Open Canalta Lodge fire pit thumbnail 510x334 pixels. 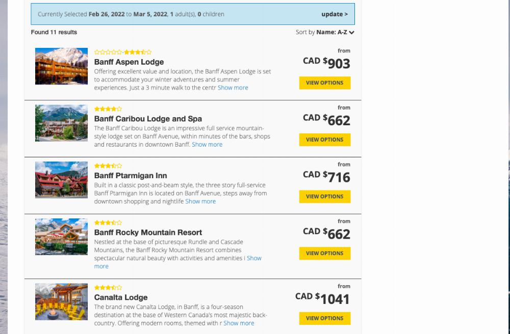coord(62,301)
